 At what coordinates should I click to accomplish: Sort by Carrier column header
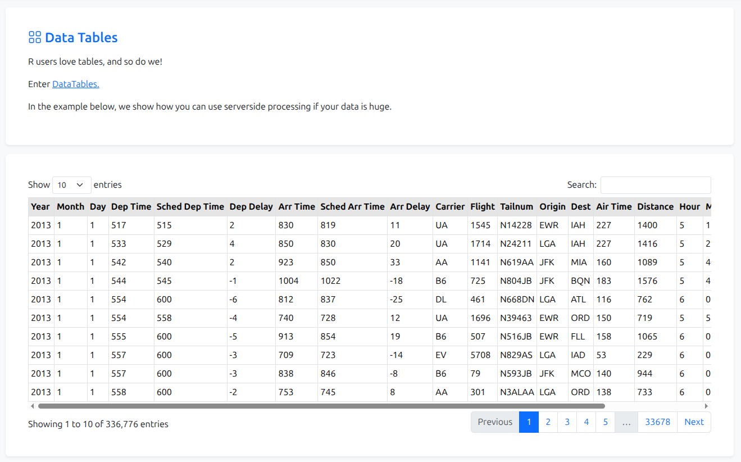(450, 207)
